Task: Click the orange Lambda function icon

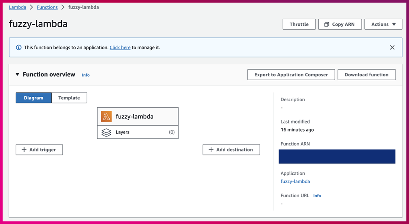Action: [x=106, y=116]
